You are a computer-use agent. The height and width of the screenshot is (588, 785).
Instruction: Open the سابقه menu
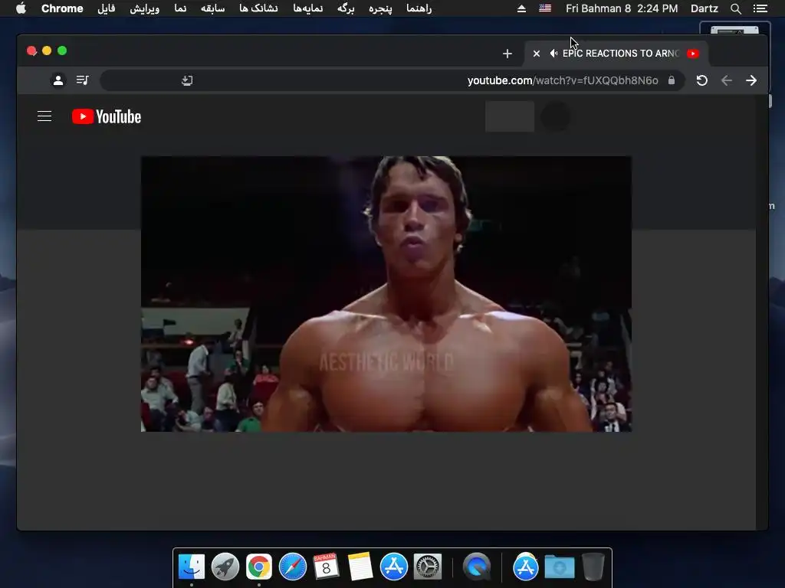(213, 8)
